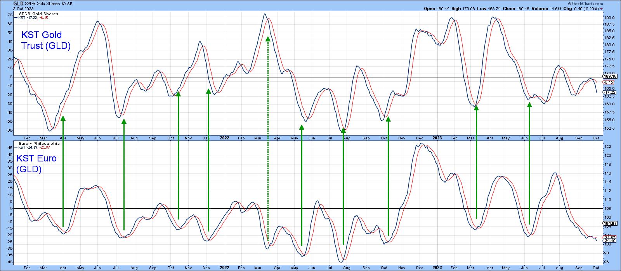Click the GLD ticker symbol in header
The width and height of the screenshot is (621, 271).
pos(19,3)
